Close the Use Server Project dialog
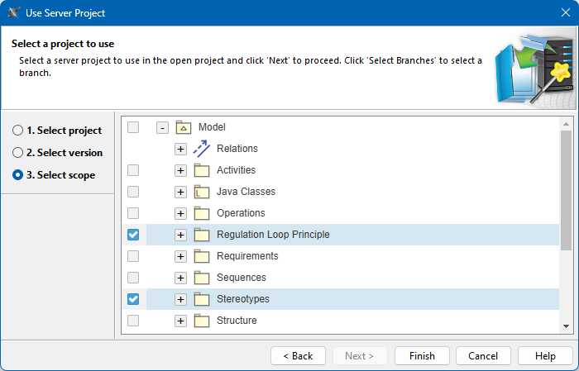Screen dimensions: 579x371 pyautogui.click(x=565, y=13)
